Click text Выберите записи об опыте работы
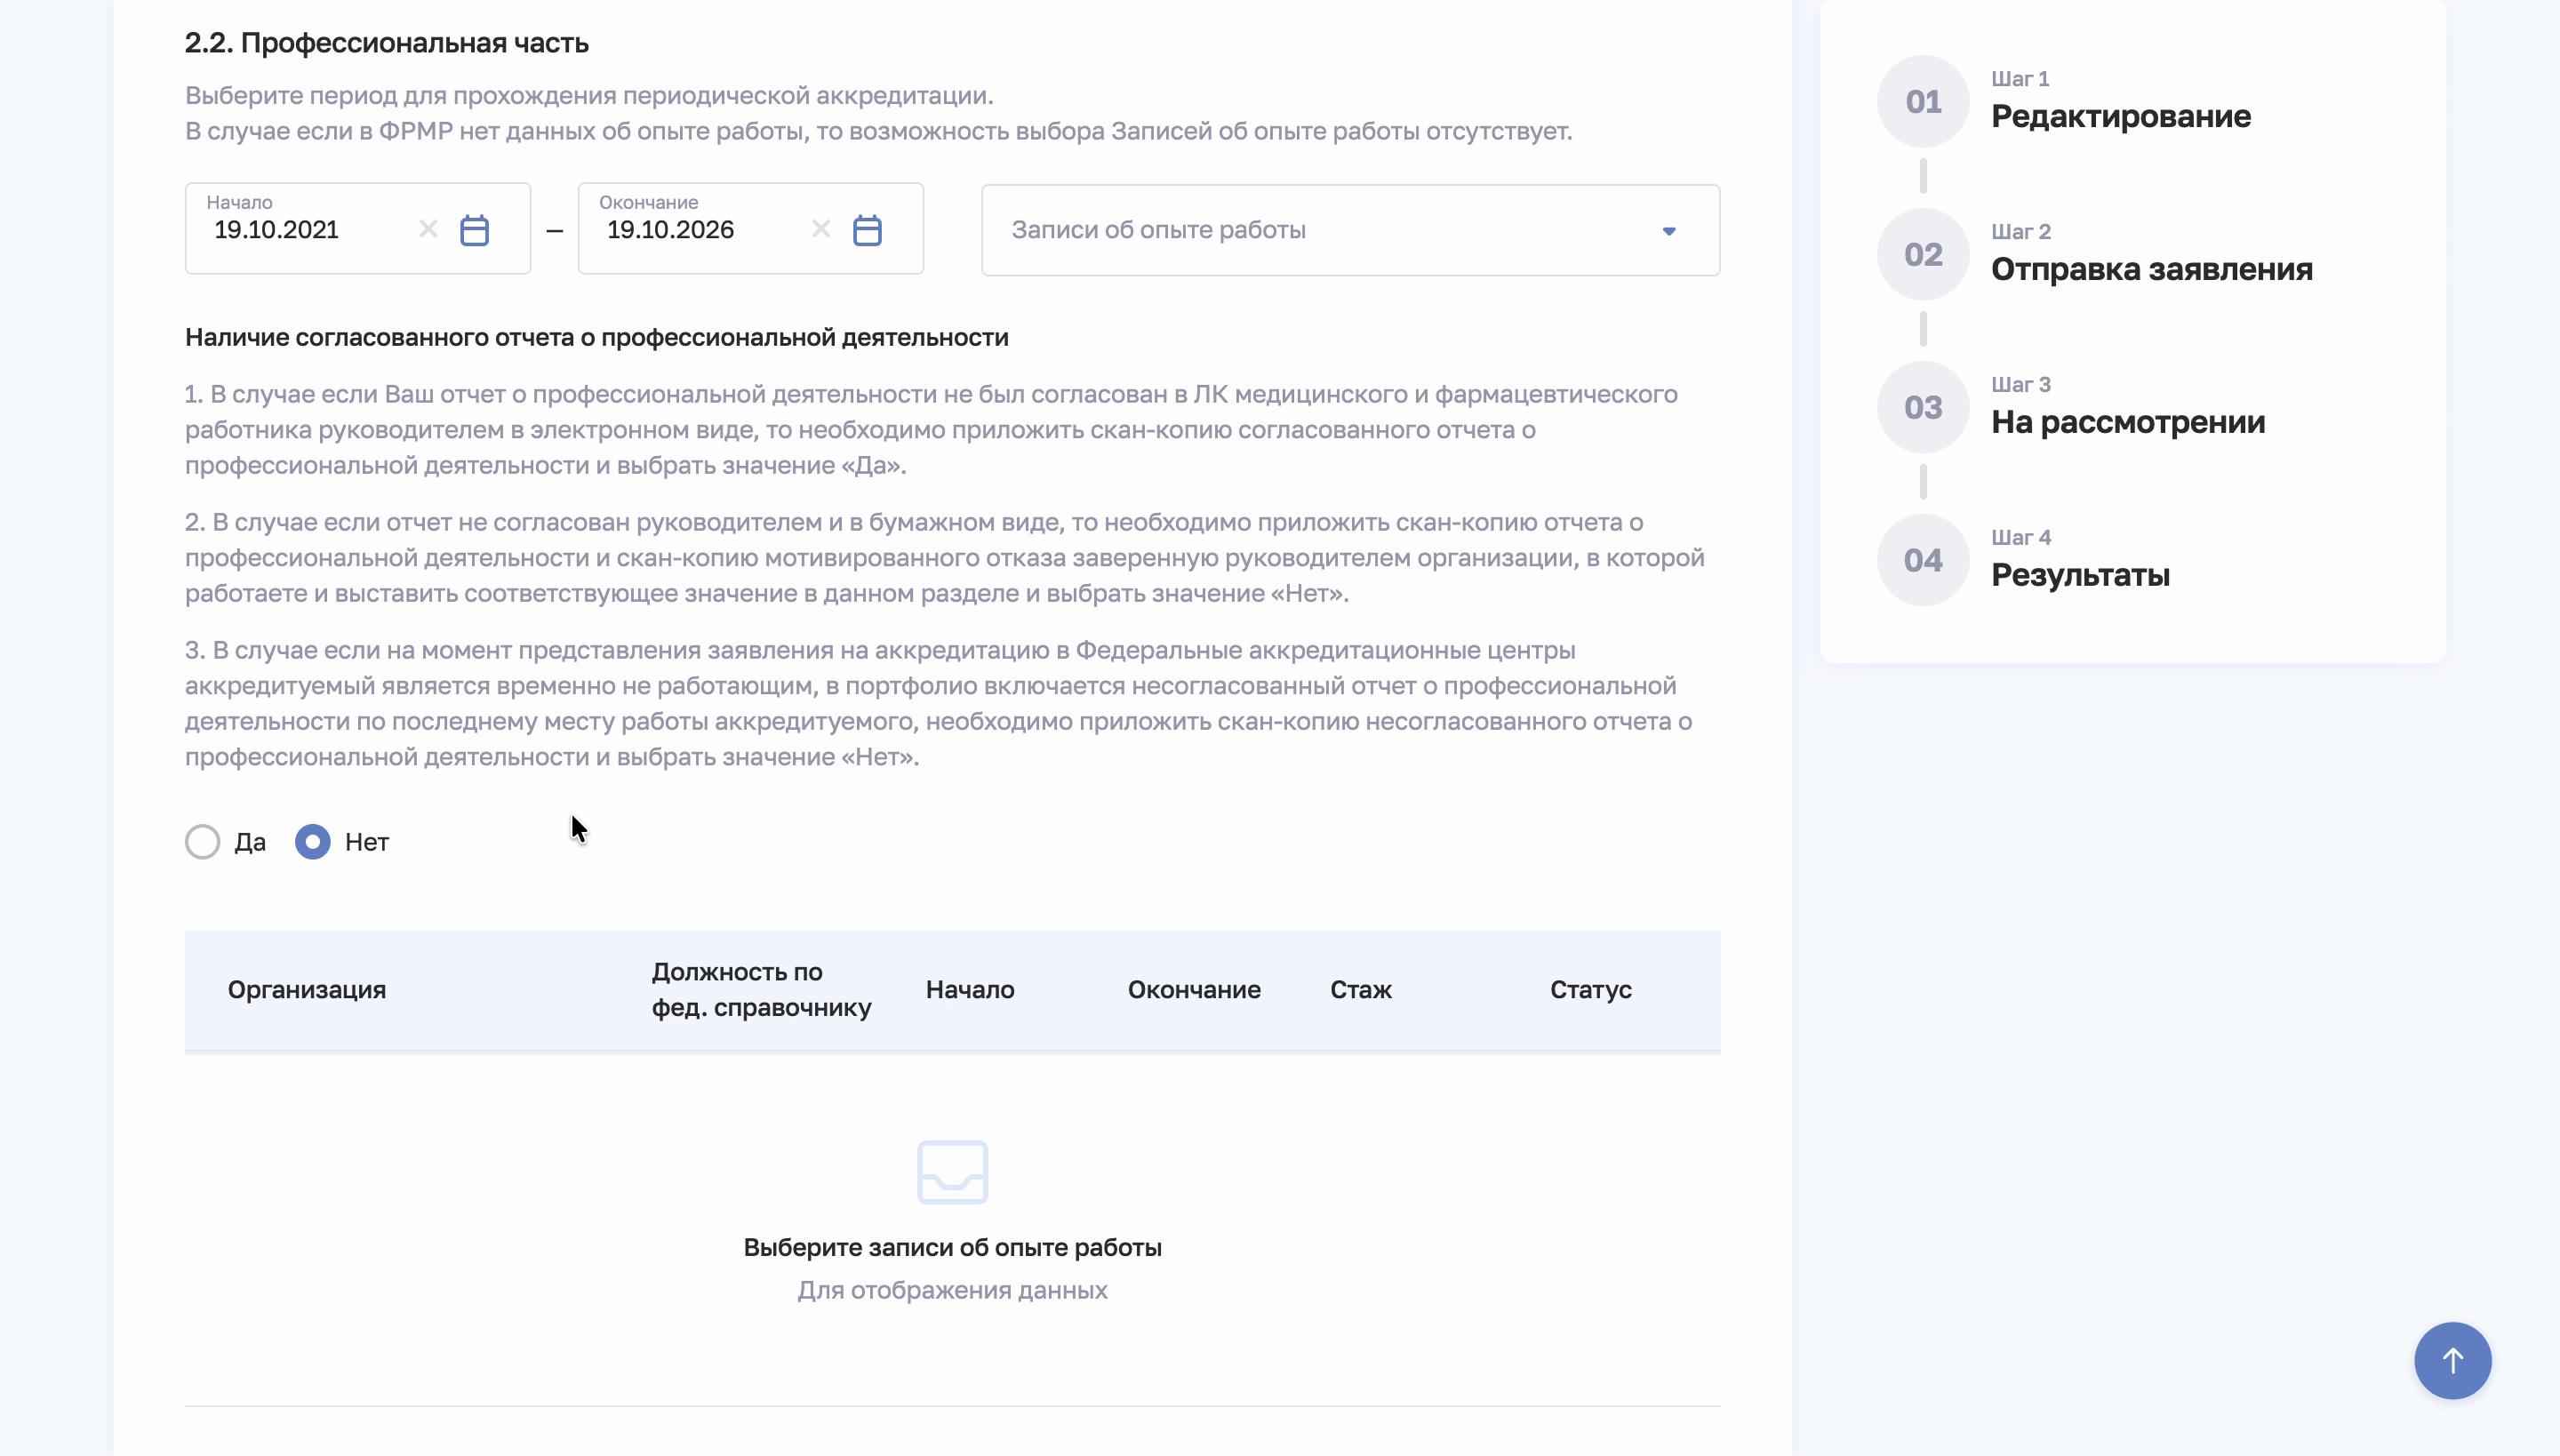 (952, 1248)
